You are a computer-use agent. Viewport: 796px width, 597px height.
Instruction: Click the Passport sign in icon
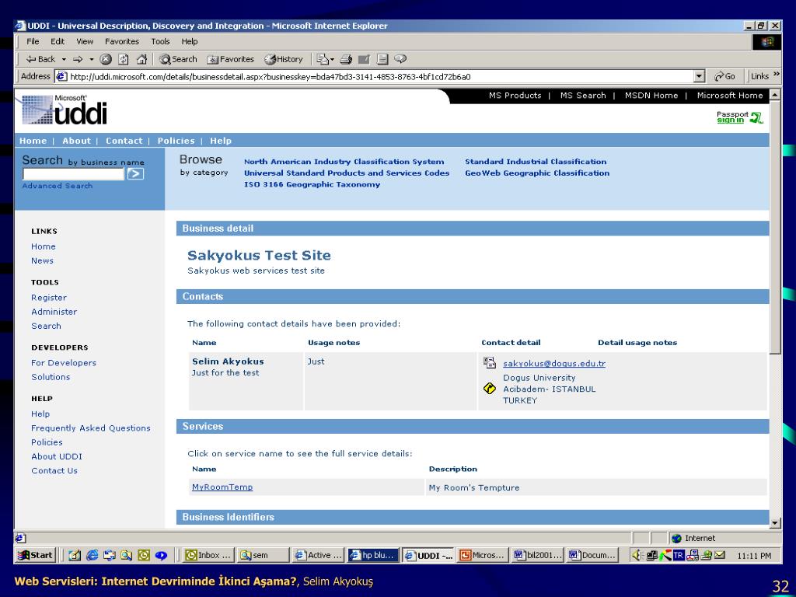click(x=740, y=117)
